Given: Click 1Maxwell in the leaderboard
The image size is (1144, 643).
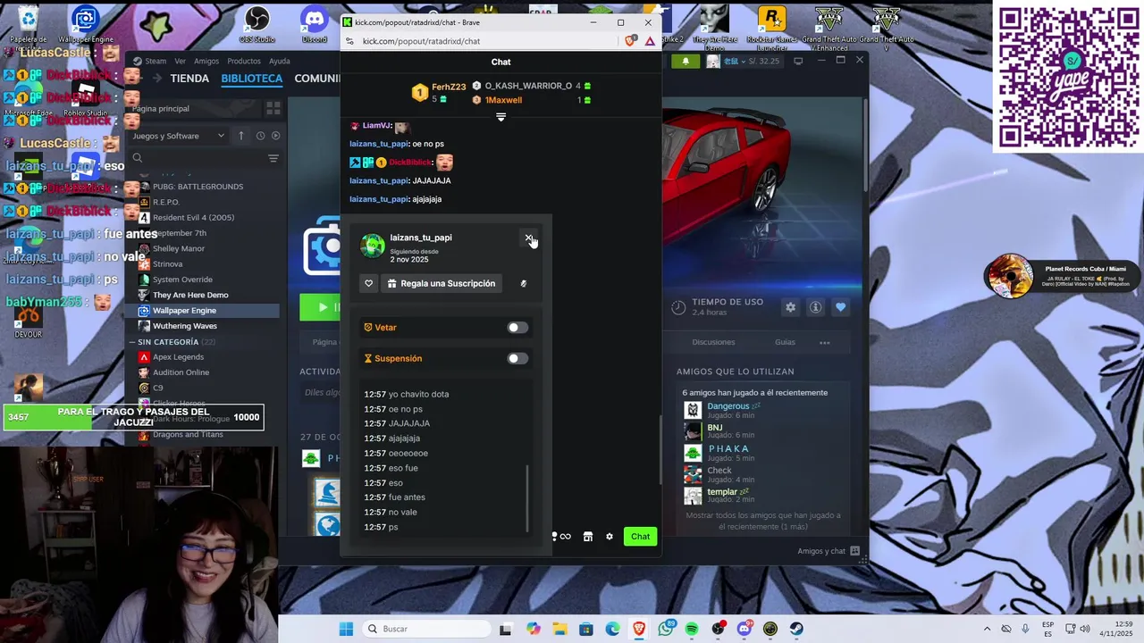Looking at the screenshot, I should (503, 100).
